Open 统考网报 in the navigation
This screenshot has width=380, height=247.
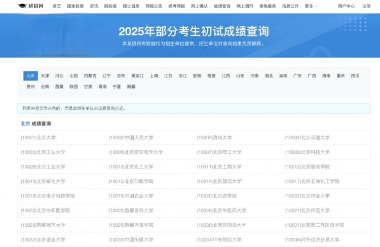pyautogui.click(x=177, y=6)
